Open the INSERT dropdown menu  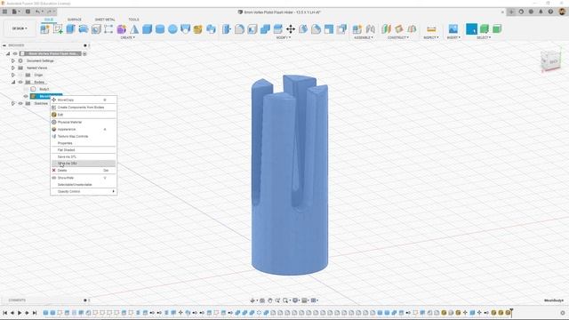click(453, 37)
